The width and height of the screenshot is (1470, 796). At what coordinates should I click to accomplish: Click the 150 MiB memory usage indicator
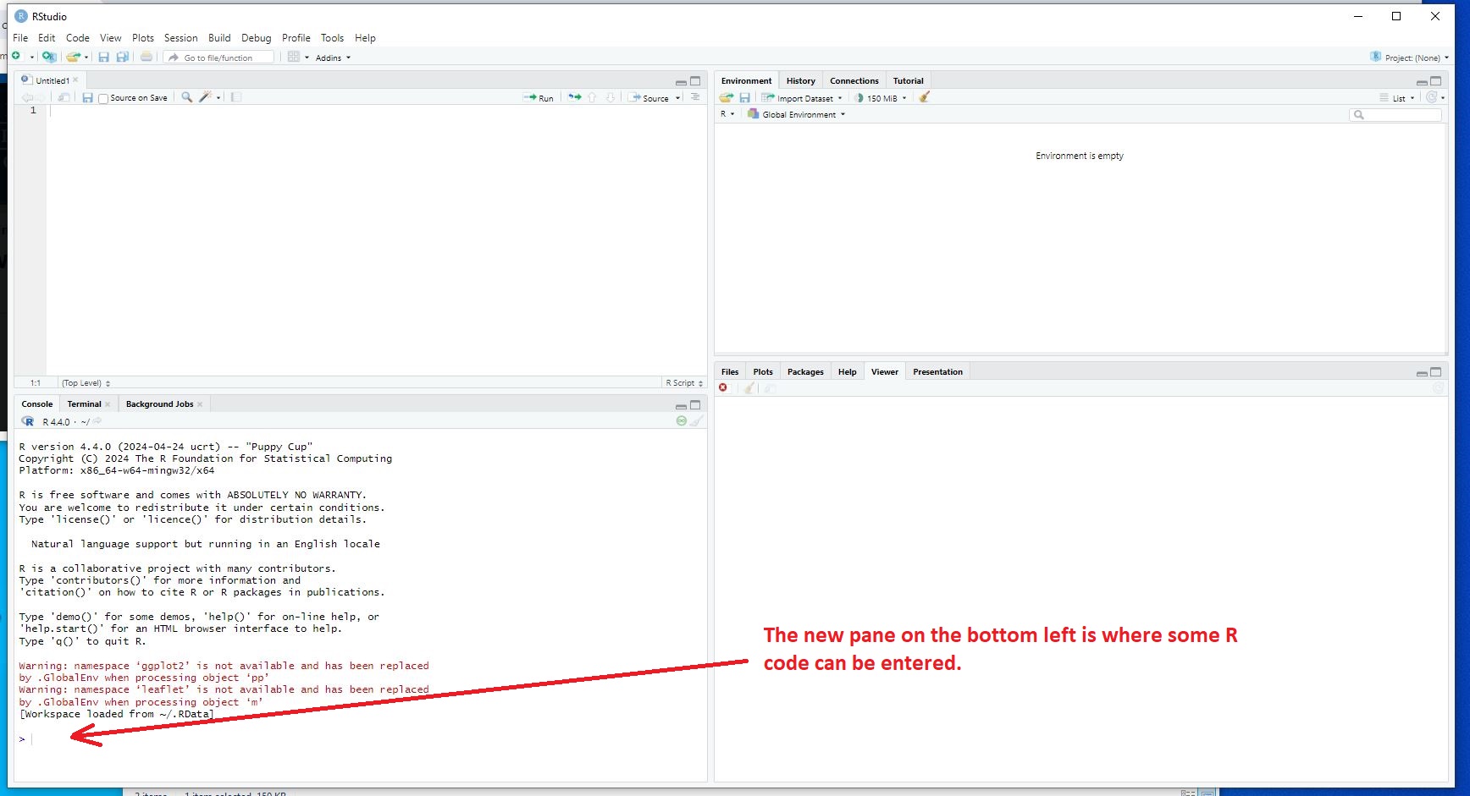881,98
